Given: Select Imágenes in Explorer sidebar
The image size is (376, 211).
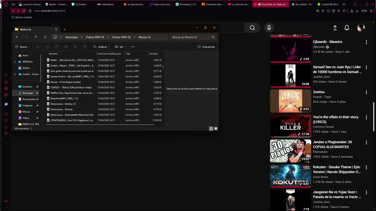Looking at the screenshot, I should click(x=28, y=105).
